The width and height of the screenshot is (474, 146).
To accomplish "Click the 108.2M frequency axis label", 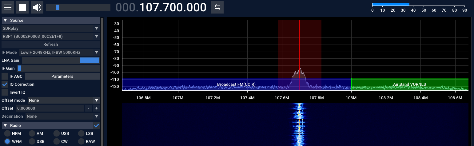I will 386,98.
